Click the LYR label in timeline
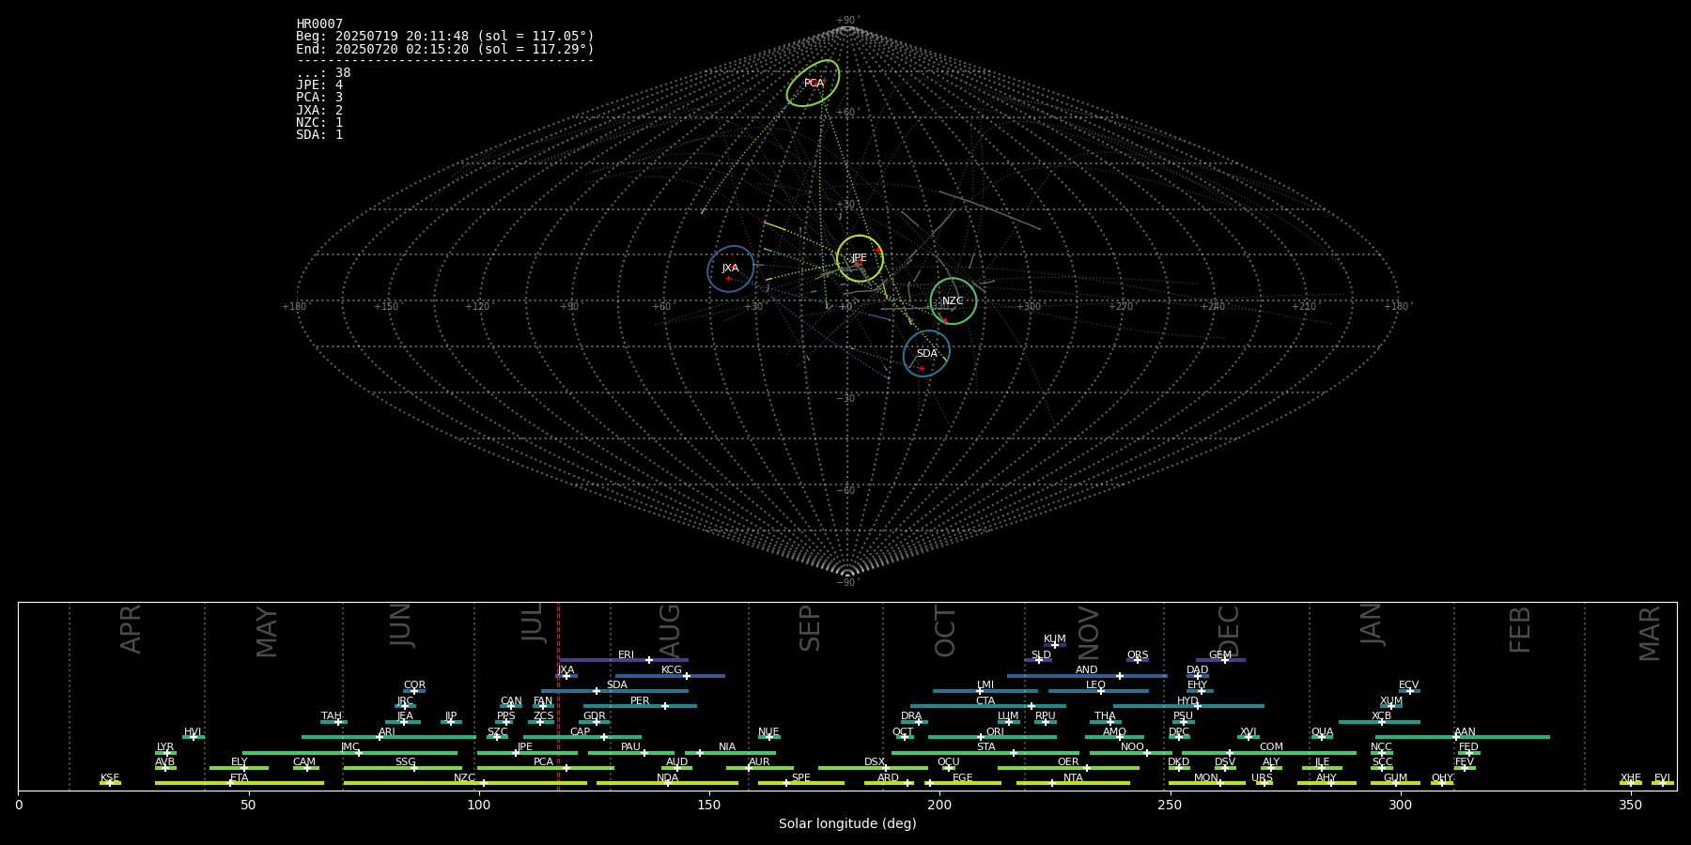 click(x=165, y=747)
